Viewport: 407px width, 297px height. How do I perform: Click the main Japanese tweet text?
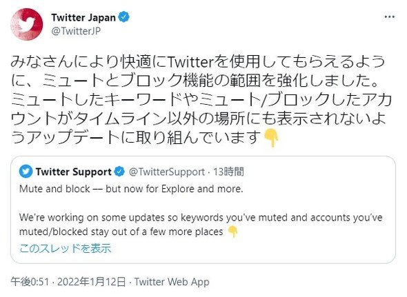point(201,100)
